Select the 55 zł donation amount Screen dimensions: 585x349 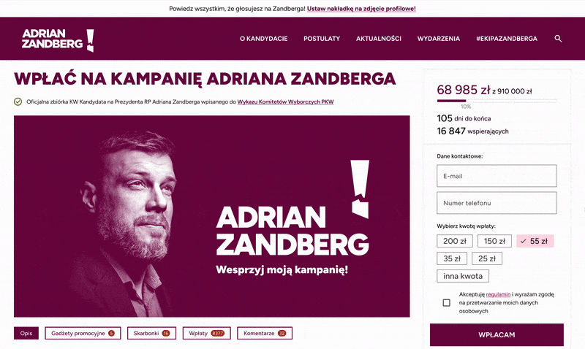535,241
